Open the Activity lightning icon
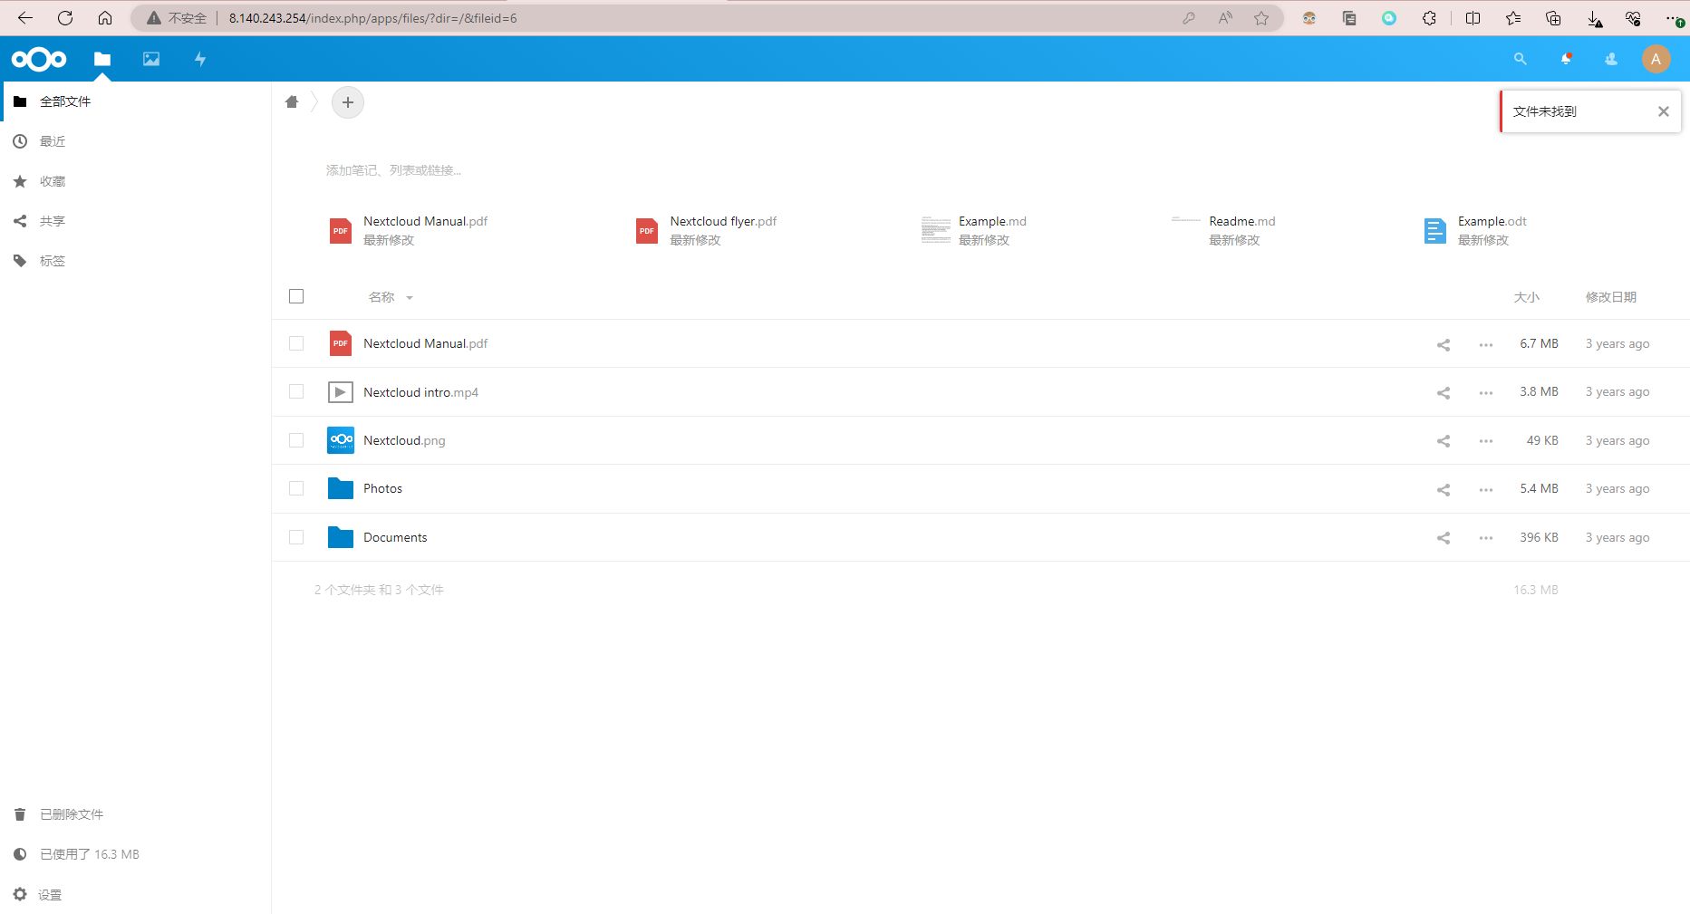 coord(200,59)
